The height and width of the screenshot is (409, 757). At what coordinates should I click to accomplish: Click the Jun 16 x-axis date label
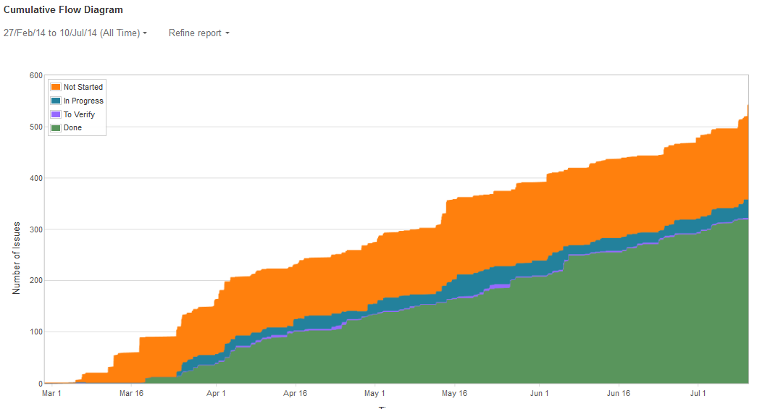[x=618, y=394]
